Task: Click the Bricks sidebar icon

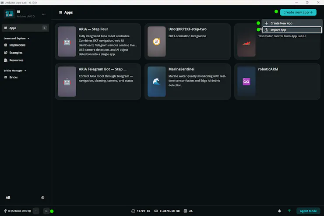Action: point(6,77)
